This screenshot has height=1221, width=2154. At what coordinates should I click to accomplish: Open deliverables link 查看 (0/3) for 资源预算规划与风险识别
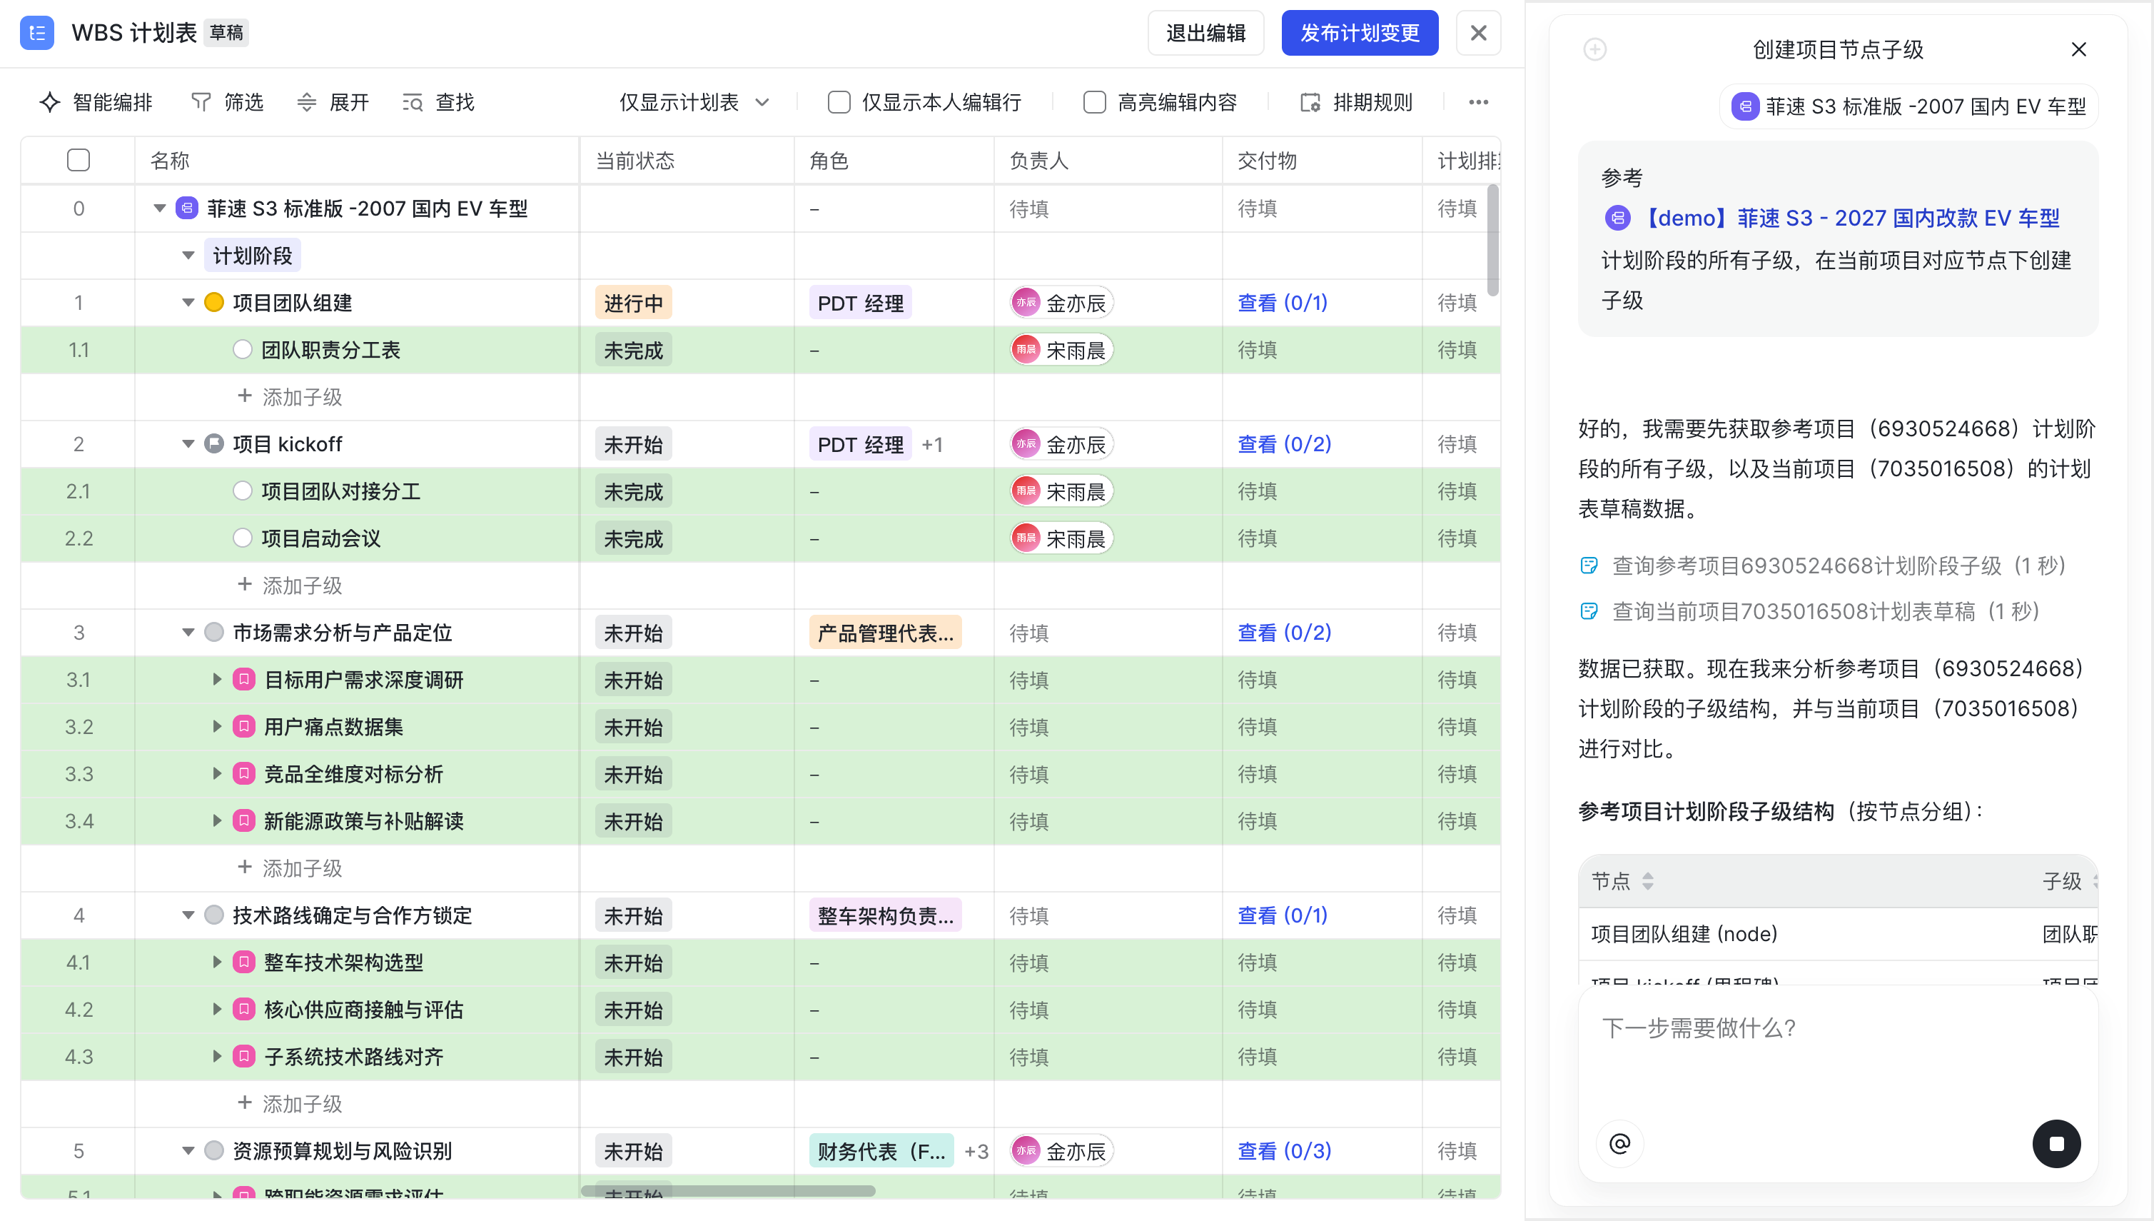click(1284, 1150)
